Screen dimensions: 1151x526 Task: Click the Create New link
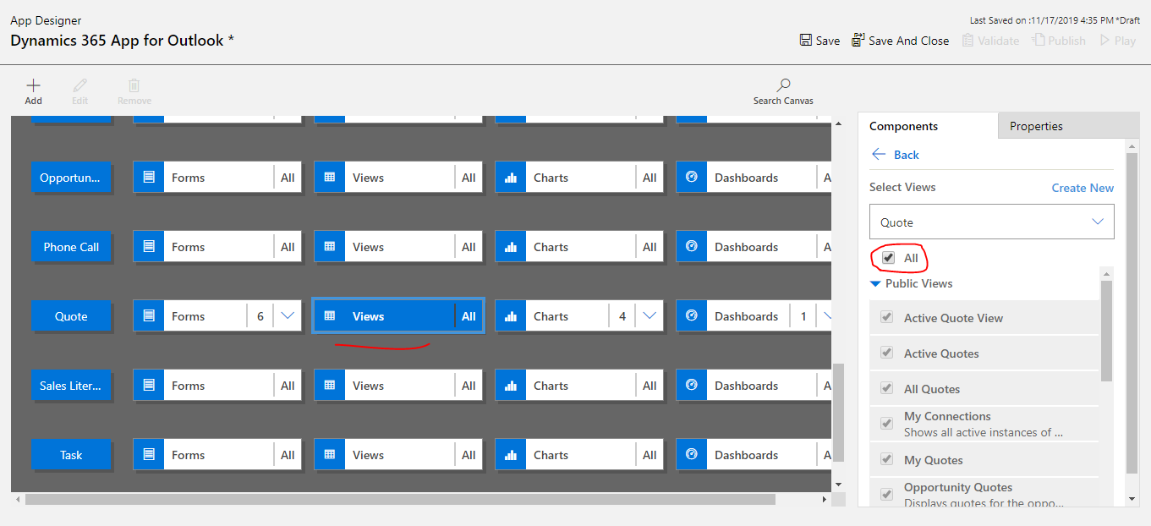(1082, 187)
